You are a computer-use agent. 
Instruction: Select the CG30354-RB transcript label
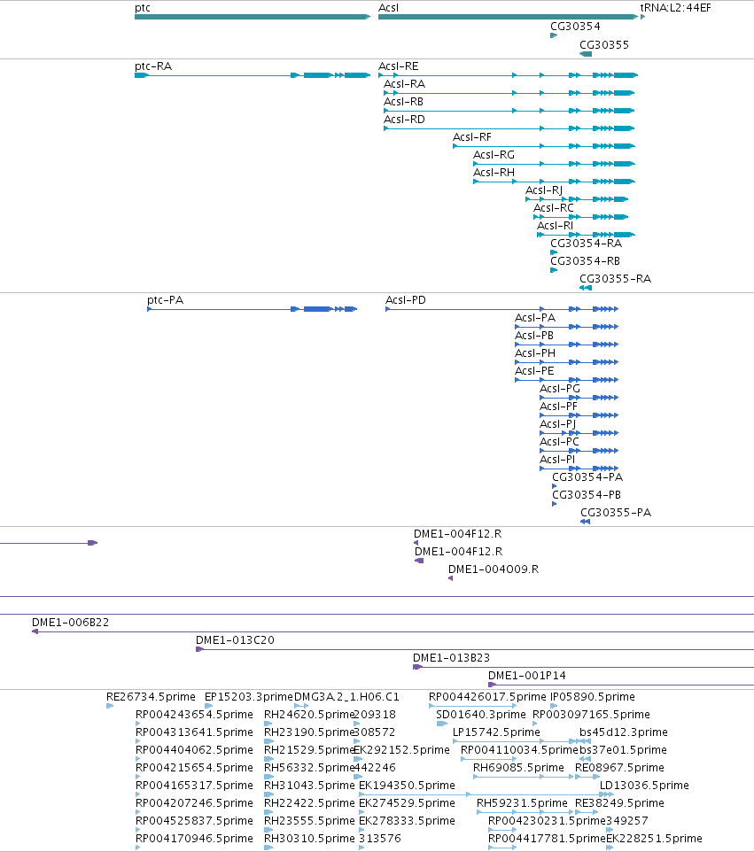click(x=586, y=260)
